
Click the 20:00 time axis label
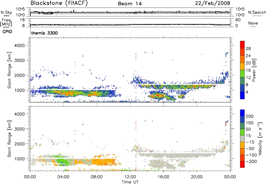click(197, 177)
